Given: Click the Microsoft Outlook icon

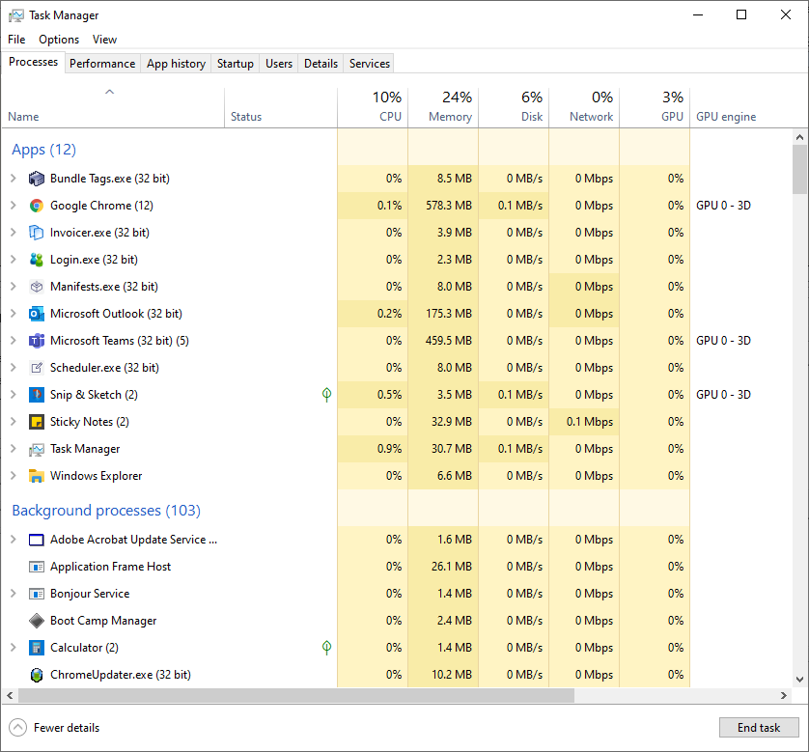Looking at the screenshot, I should pyautogui.click(x=36, y=314).
